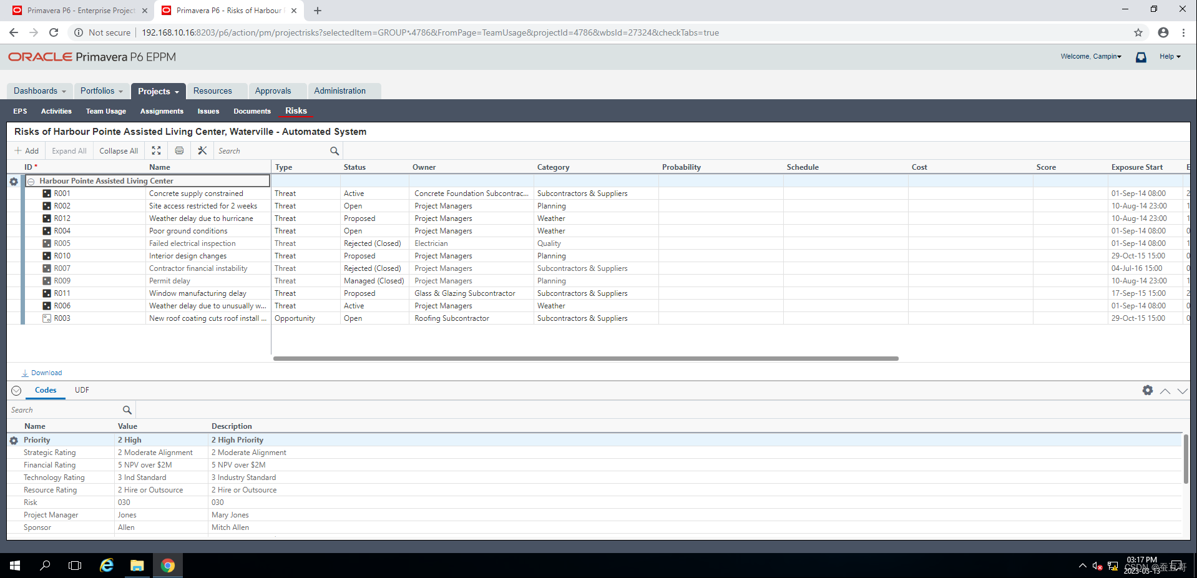This screenshot has height=578, width=1197.
Task: Open the Projects dropdown menu
Action: [x=159, y=91]
